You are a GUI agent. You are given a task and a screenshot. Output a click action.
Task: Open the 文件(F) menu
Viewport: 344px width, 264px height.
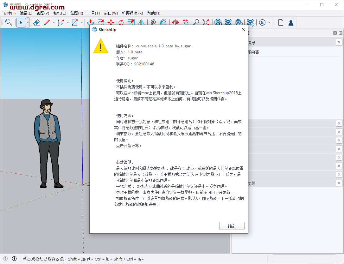click(10, 13)
